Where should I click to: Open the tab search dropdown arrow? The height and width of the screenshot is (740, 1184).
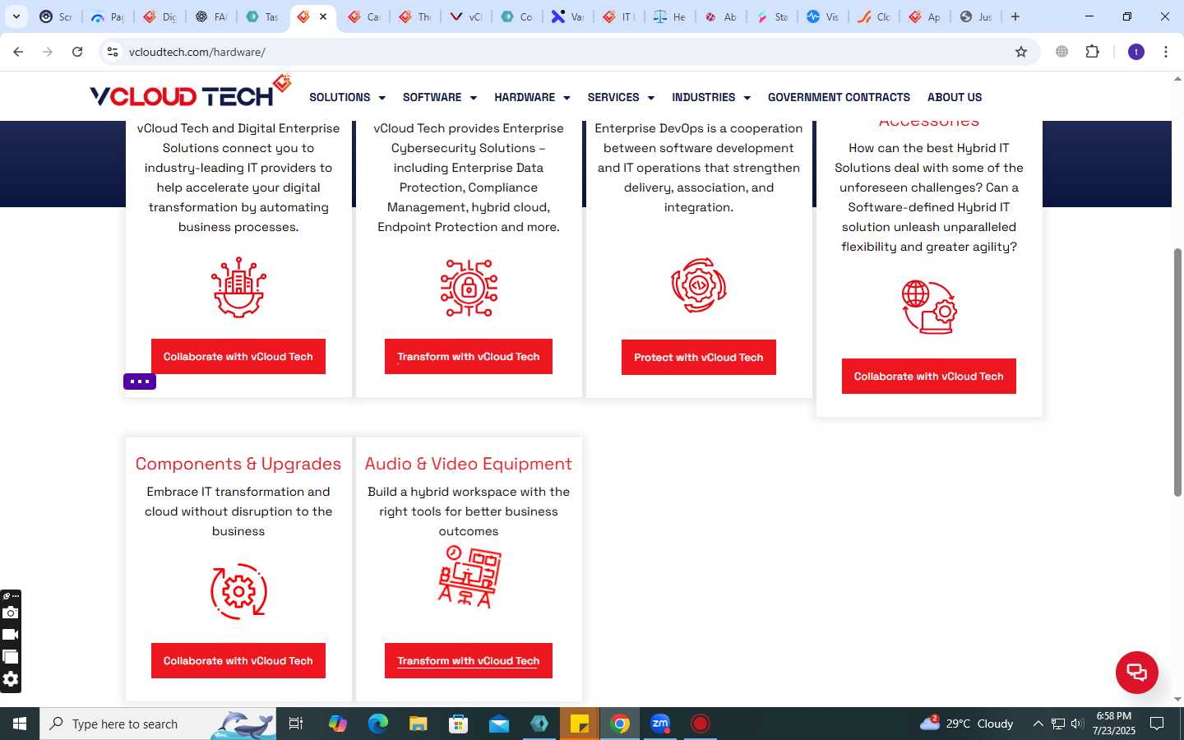click(x=16, y=16)
